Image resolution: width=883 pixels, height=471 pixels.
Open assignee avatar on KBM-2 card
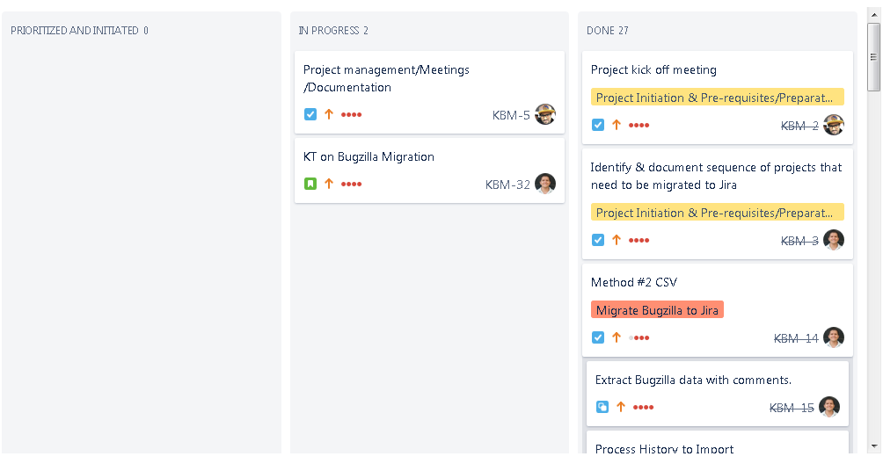click(834, 125)
